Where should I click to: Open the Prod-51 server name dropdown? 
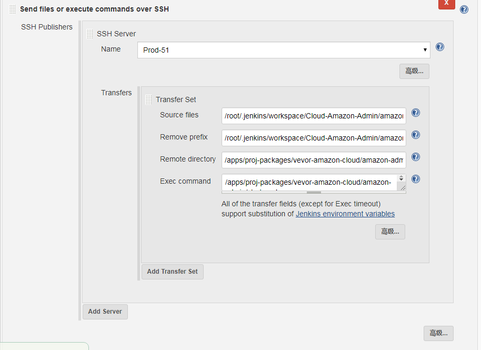click(284, 50)
